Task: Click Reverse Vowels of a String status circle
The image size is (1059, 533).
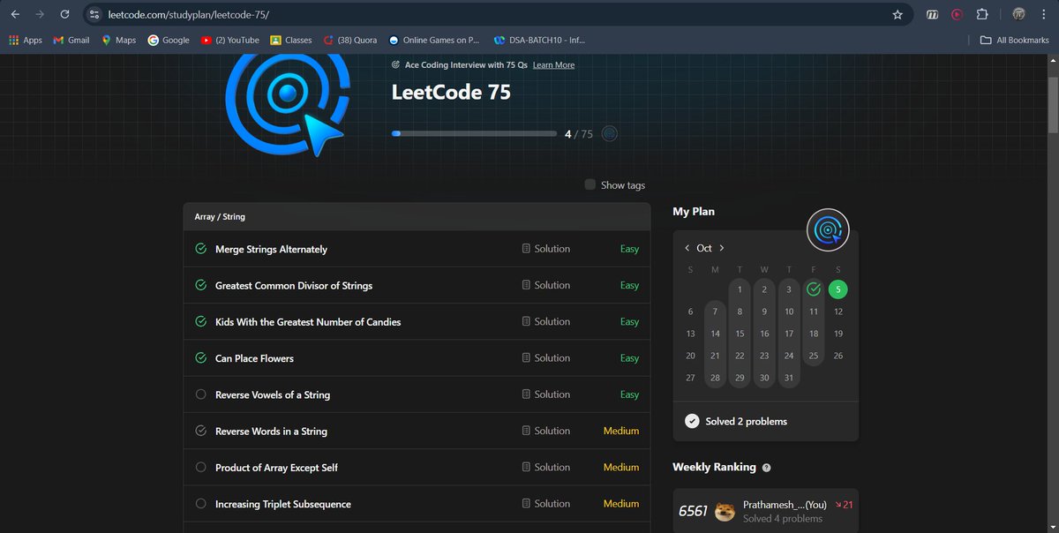Action: (200, 394)
